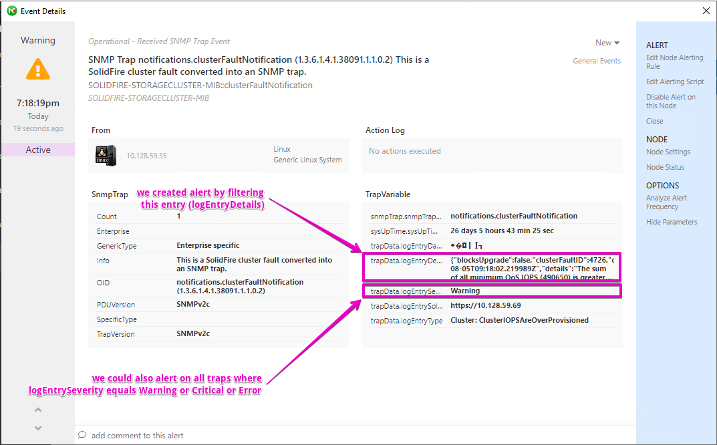717x445 pixels.
Task: Click the PDUVersion SNMPv2c value
Action: 193,304
